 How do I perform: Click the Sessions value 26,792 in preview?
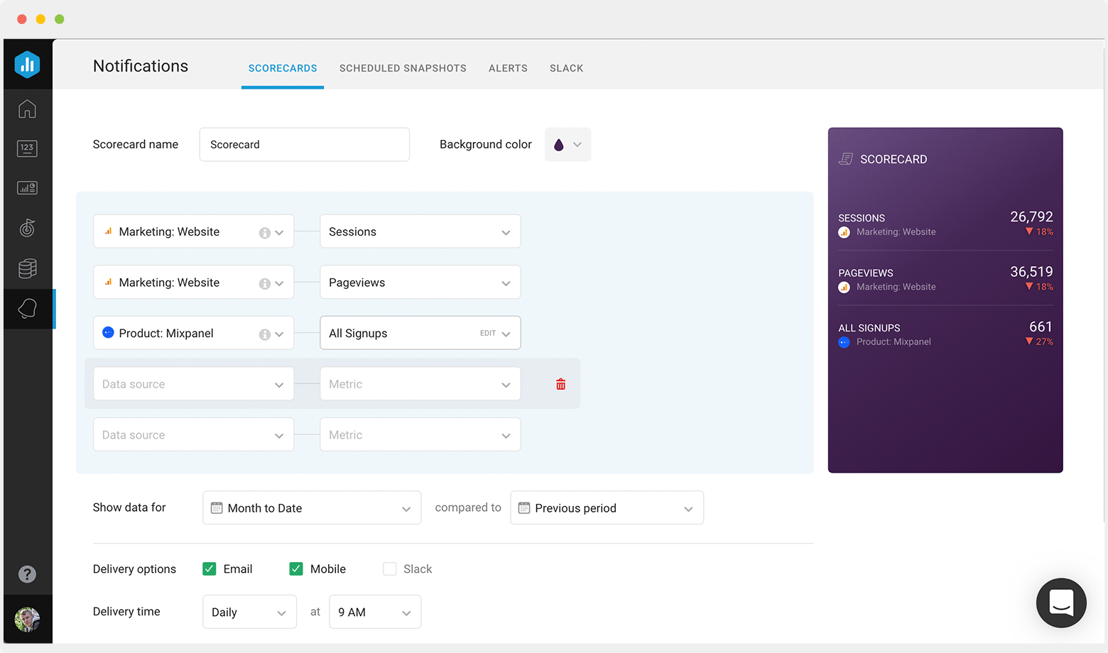click(1031, 216)
